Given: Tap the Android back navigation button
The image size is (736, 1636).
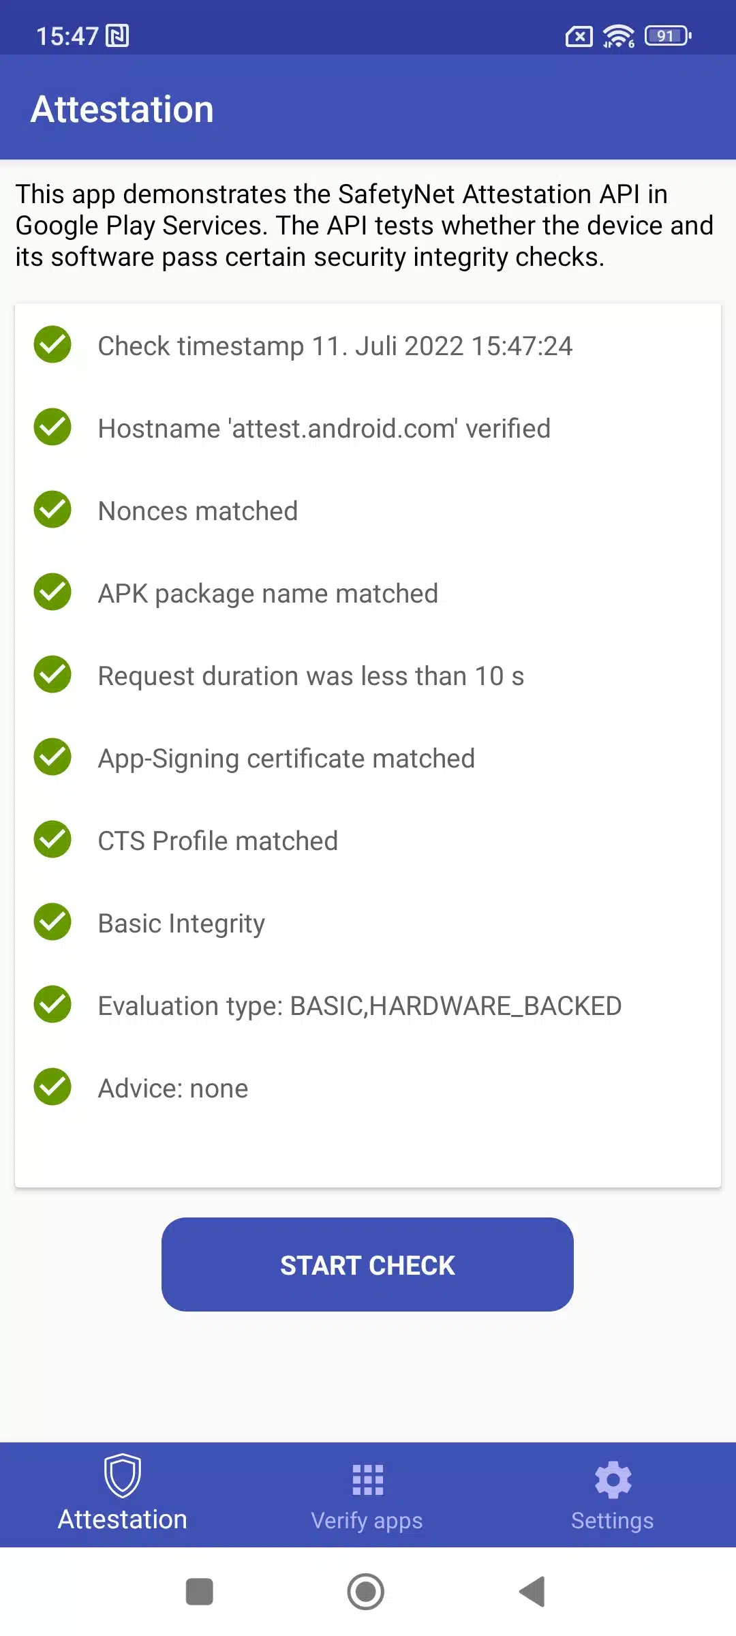Looking at the screenshot, I should (533, 1592).
